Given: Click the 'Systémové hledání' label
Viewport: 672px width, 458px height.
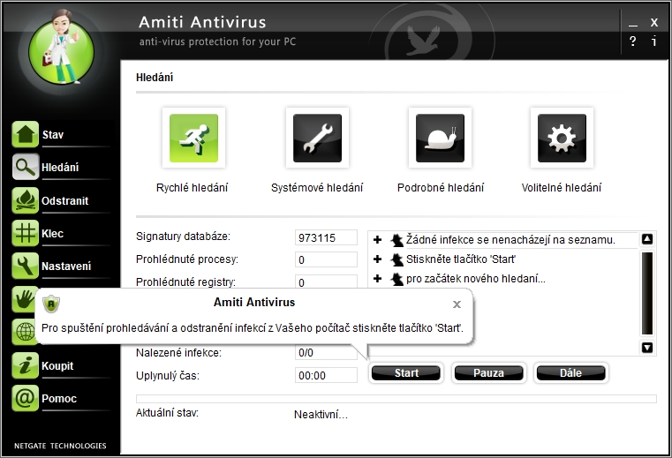Looking at the screenshot, I should (317, 188).
